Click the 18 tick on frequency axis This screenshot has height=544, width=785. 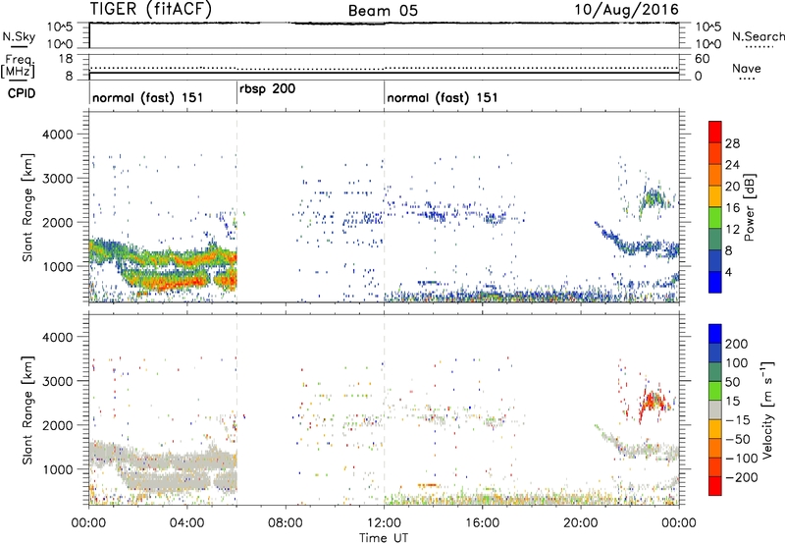tap(66, 59)
